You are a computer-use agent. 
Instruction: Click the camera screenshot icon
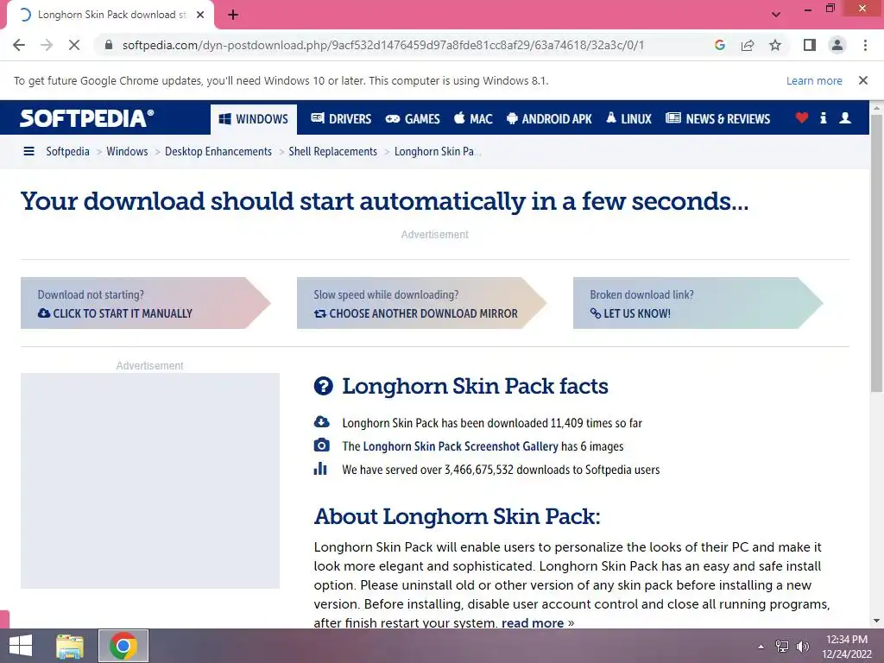point(321,445)
